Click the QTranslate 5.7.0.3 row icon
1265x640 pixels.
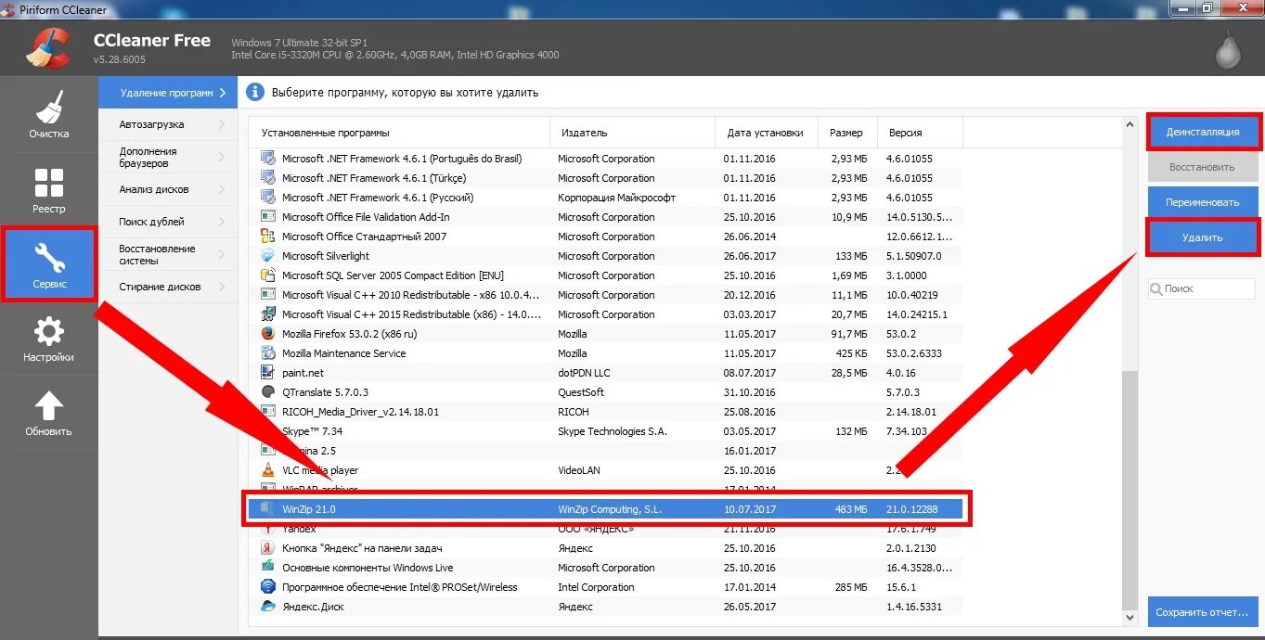[268, 392]
